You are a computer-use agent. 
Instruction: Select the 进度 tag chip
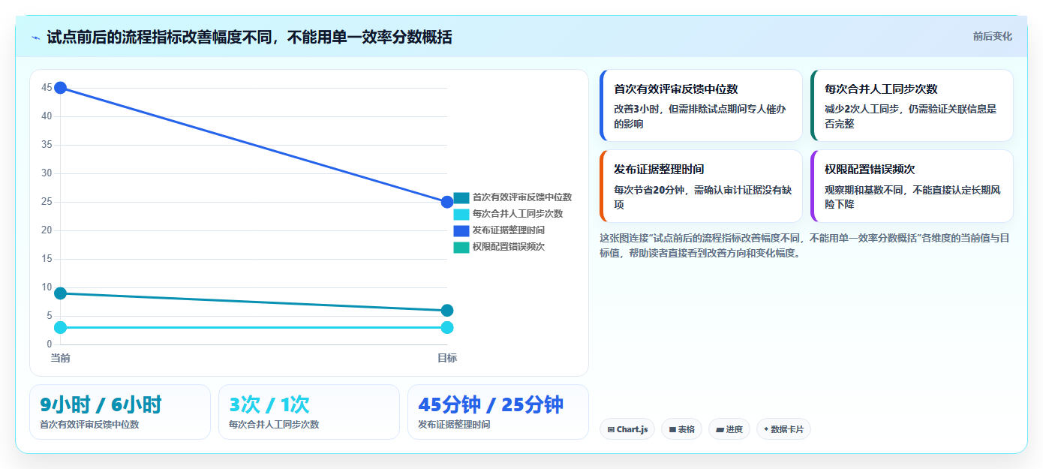pos(729,429)
